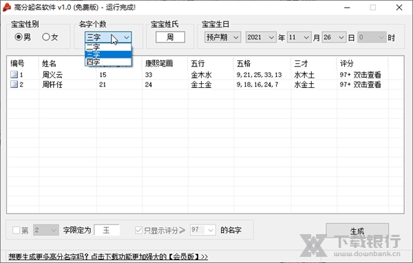Choose the highlighted 三字 list option

pos(108,55)
